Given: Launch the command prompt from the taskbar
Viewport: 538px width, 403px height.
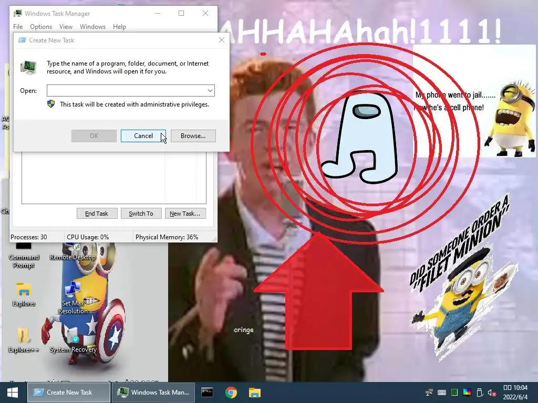Looking at the screenshot, I should (x=207, y=393).
